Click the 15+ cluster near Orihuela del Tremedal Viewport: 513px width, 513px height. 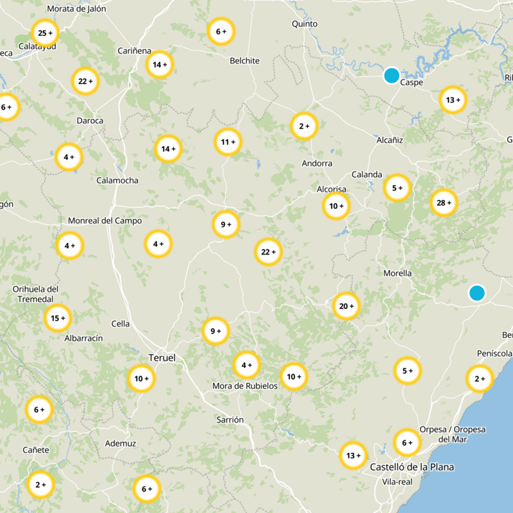click(x=58, y=318)
